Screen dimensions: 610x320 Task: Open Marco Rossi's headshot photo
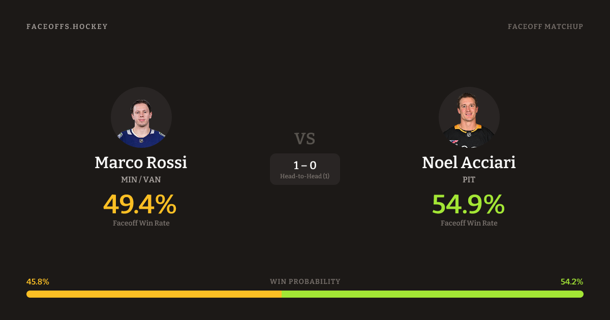pyautogui.click(x=141, y=117)
